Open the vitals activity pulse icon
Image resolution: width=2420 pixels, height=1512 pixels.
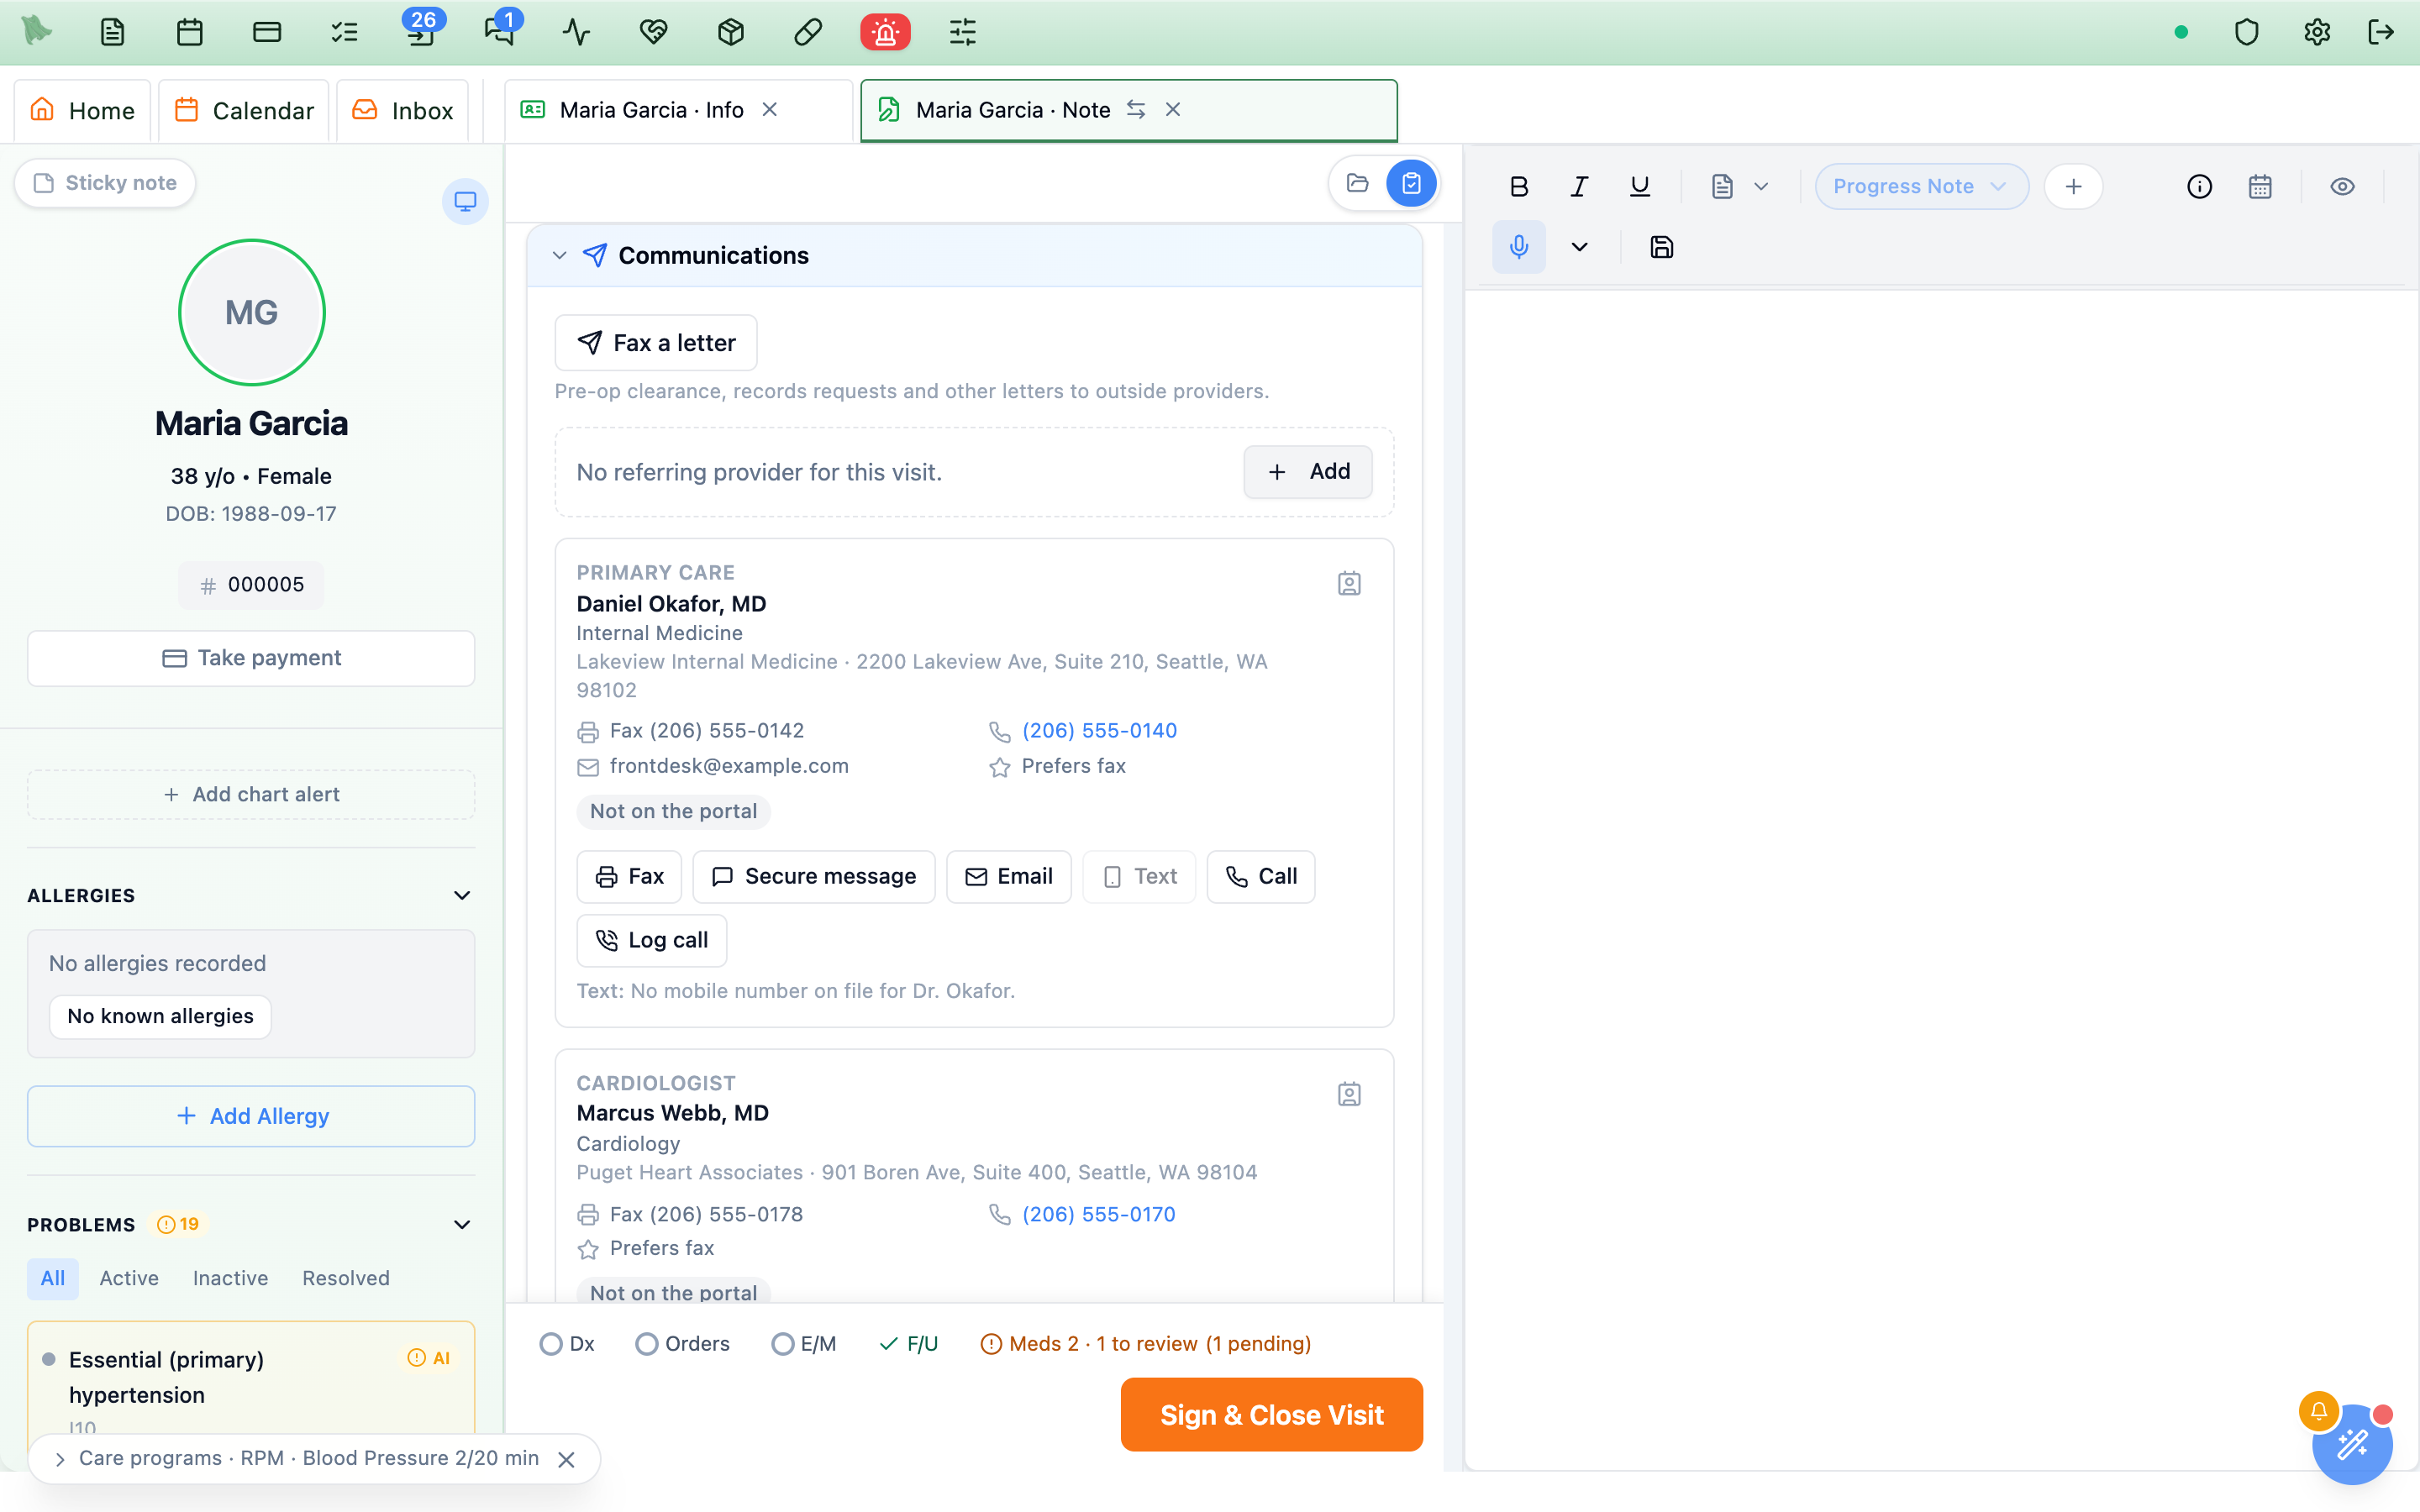[x=576, y=32]
